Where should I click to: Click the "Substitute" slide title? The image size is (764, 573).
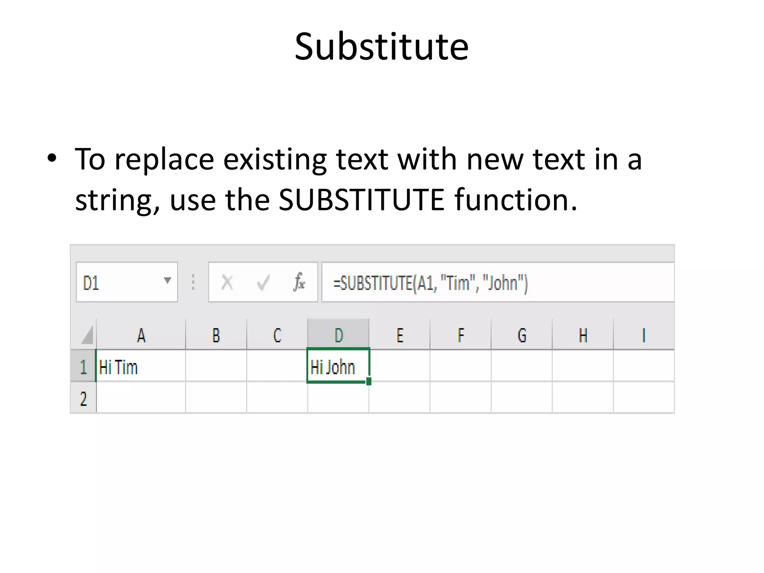point(382,46)
